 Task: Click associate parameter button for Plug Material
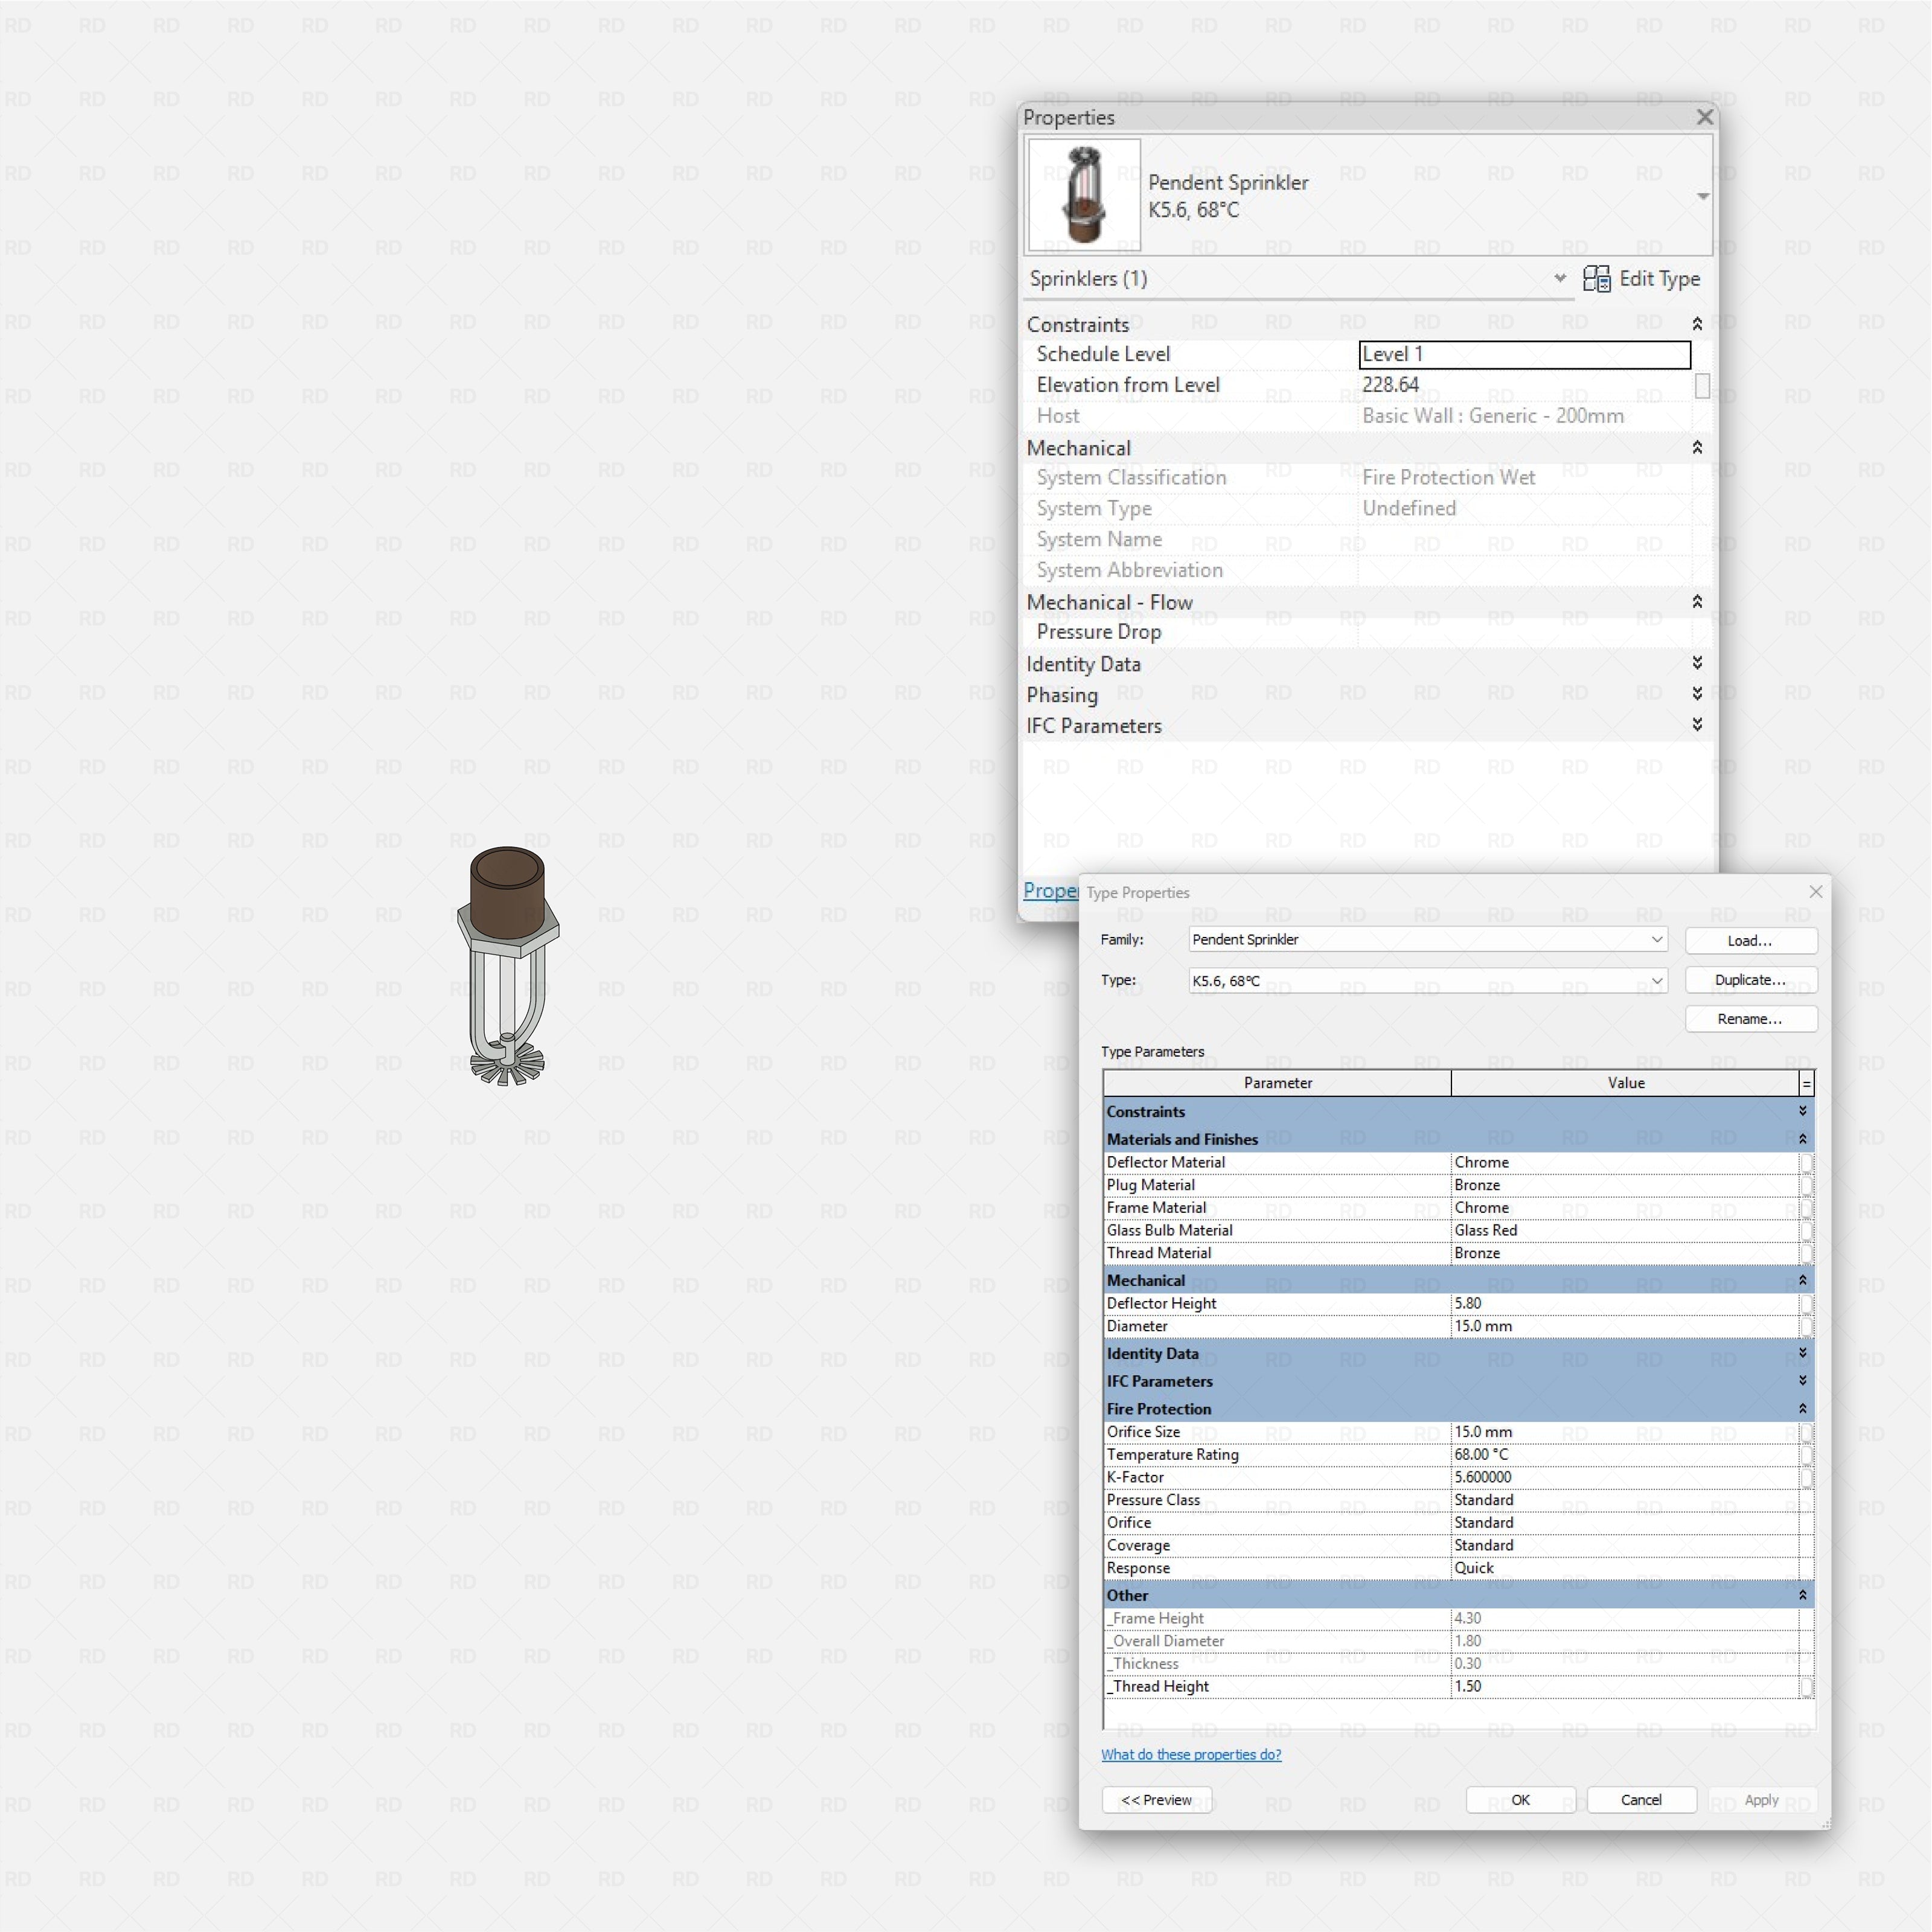pyautogui.click(x=1806, y=1185)
